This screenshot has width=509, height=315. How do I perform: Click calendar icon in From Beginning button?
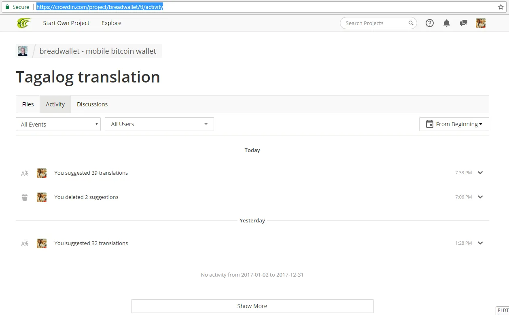pyautogui.click(x=430, y=124)
